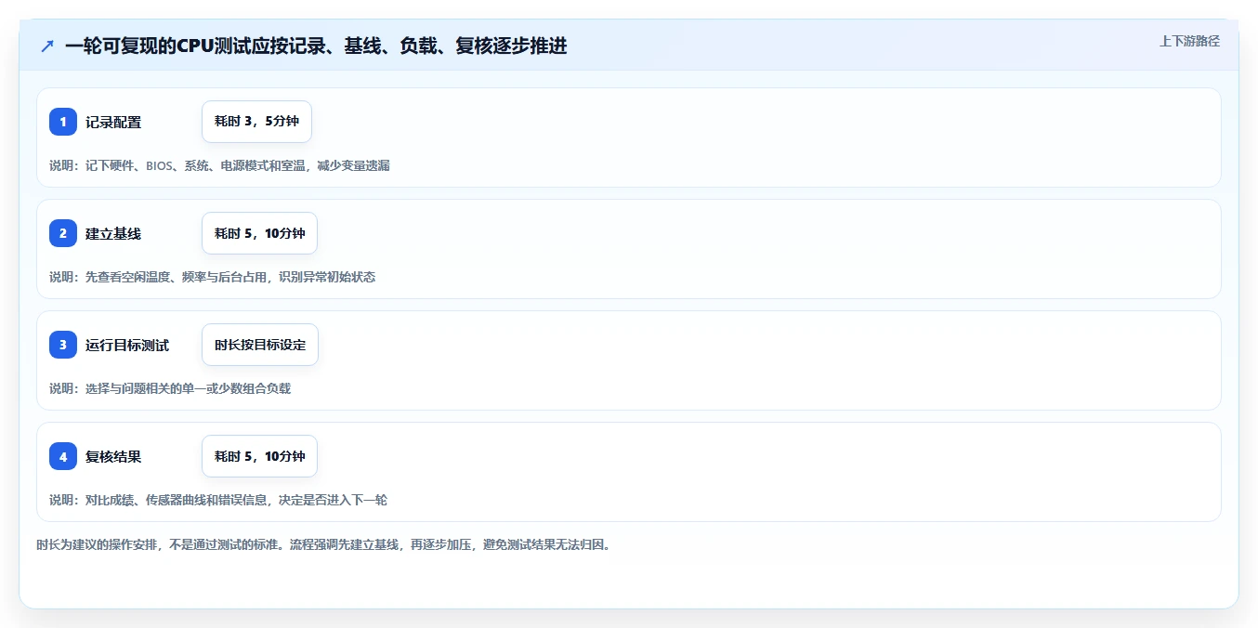Click the heading about reproducible CPU testing
The width and height of the screenshot is (1258, 628).
pyautogui.click(x=316, y=46)
